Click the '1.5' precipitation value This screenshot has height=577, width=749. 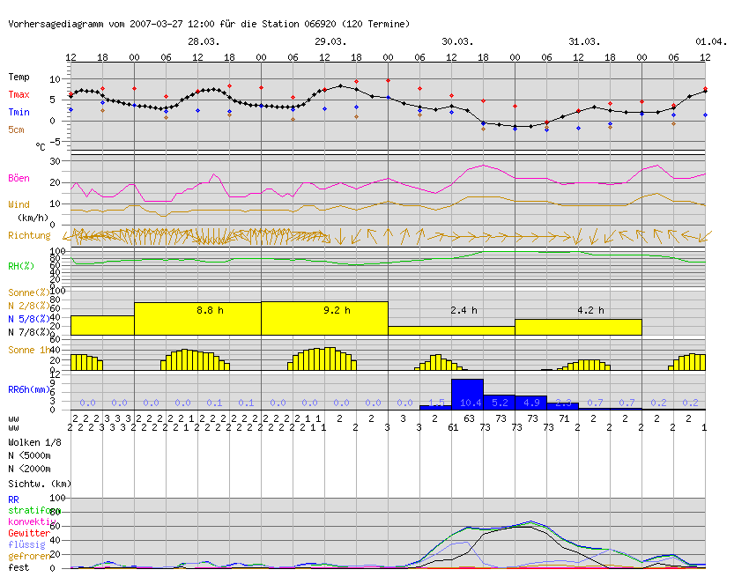(x=436, y=403)
